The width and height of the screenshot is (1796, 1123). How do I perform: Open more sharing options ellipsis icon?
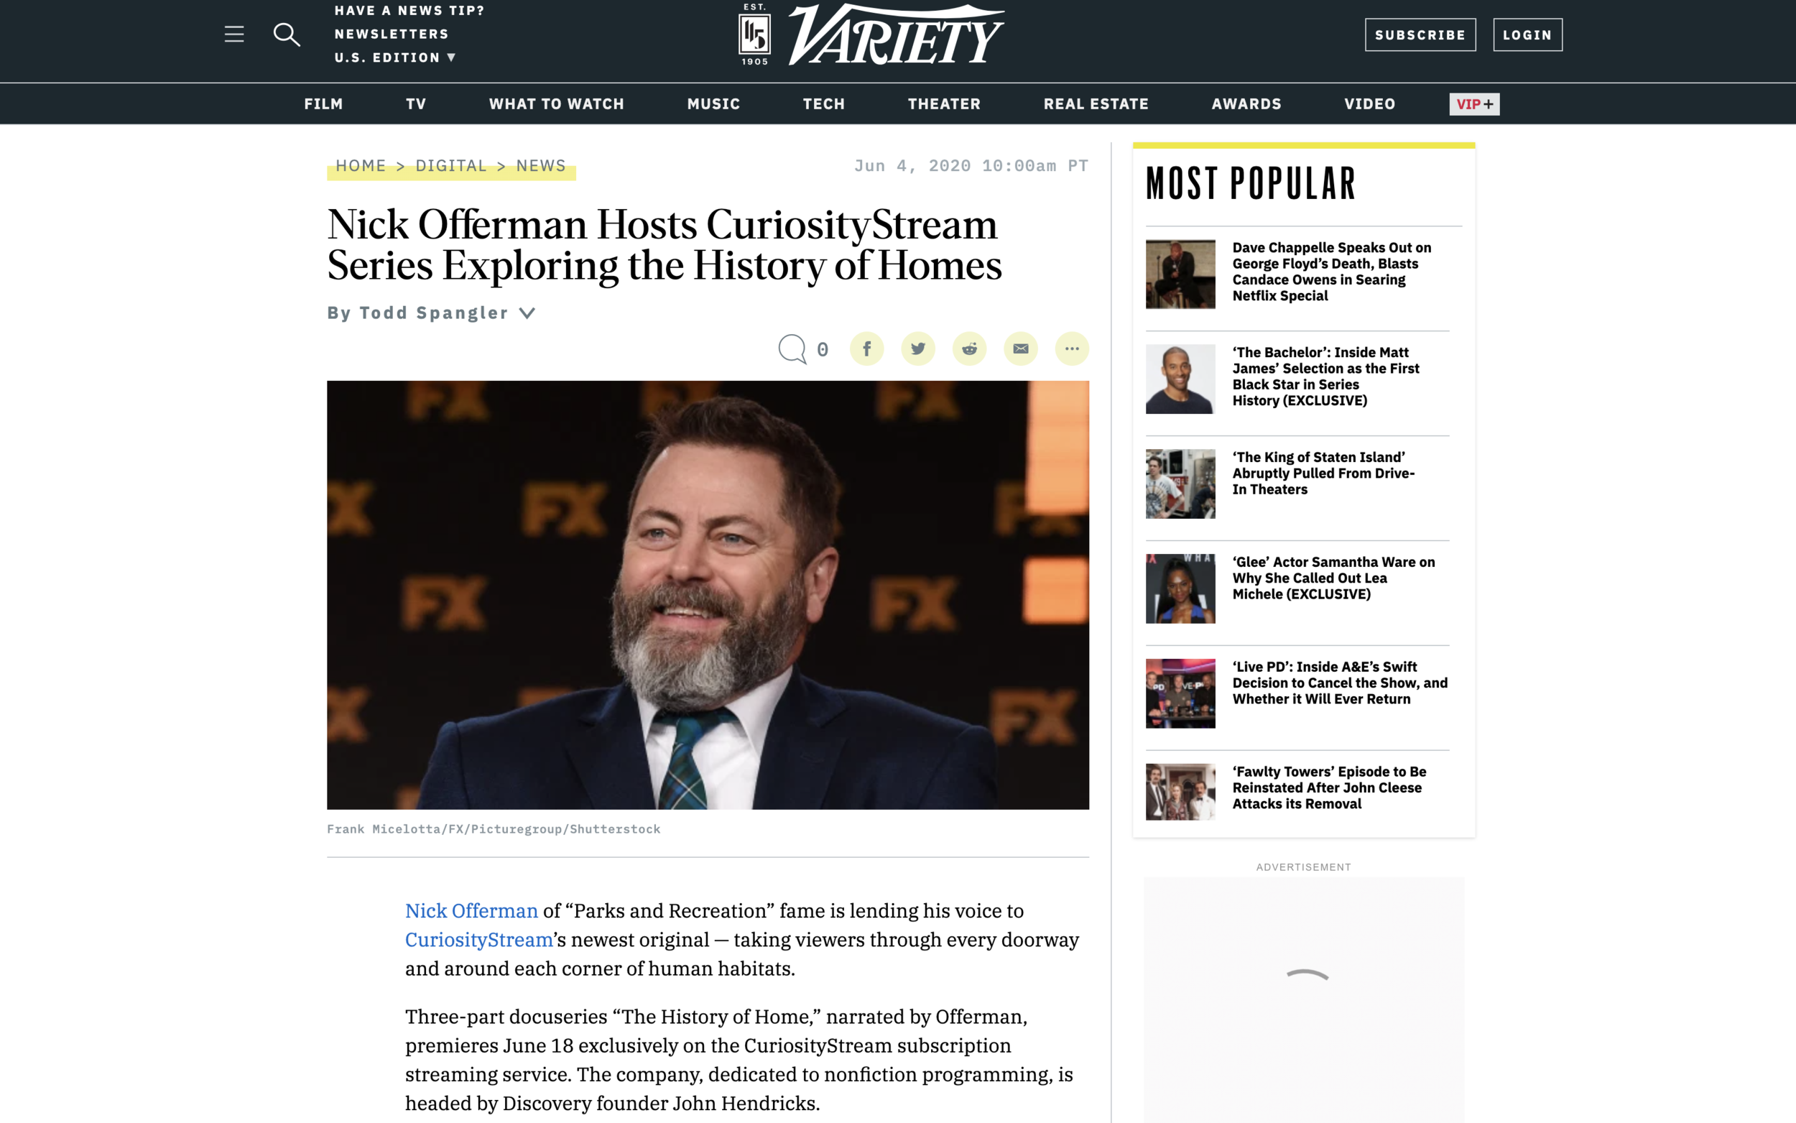click(1071, 348)
